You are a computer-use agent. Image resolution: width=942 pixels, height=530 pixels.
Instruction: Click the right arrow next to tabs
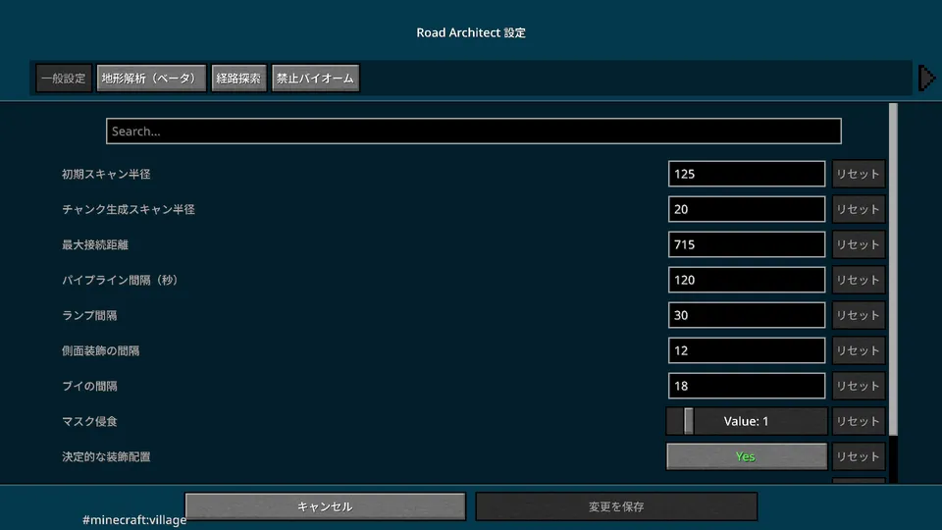(926, 79)
